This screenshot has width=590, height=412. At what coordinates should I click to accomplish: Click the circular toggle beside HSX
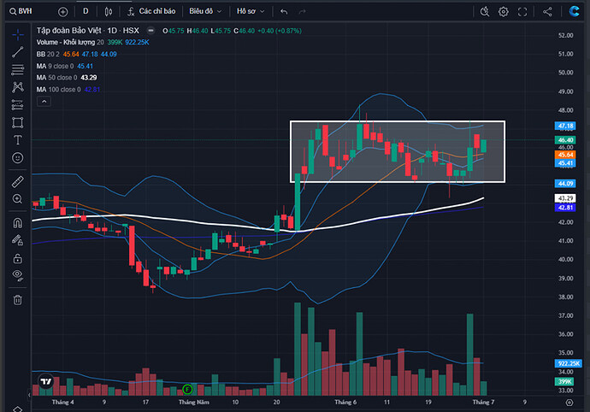(150, 31)
